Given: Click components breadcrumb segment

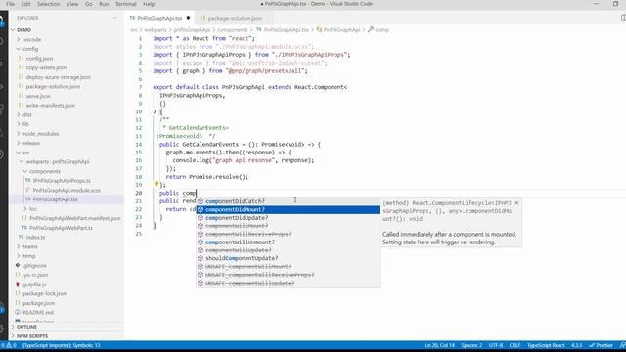Looking at the screenshot, I should (233, 30).
